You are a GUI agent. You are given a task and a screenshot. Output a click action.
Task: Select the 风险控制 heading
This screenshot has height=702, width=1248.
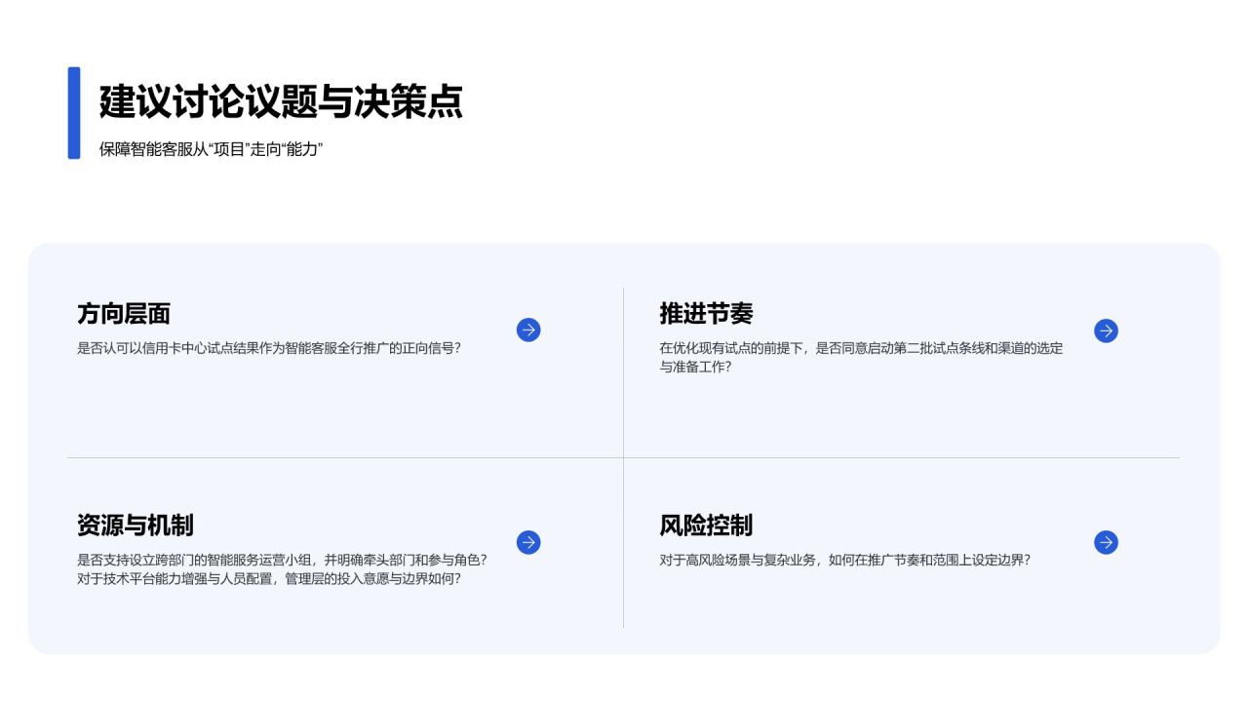[706, 526]
